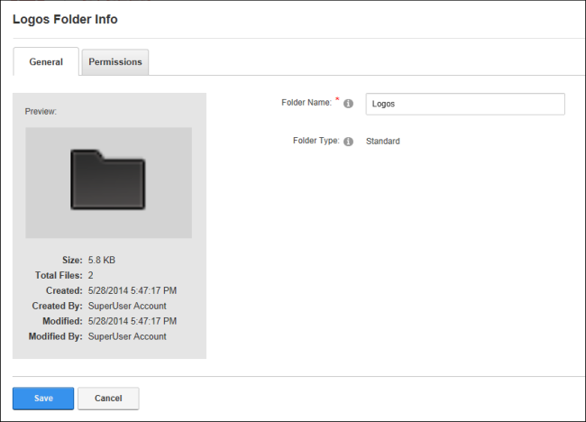Click the 'Total Files:' label
Image resolution: width=586 pixels, height=422 pixels.
click(x=59, y=276)
